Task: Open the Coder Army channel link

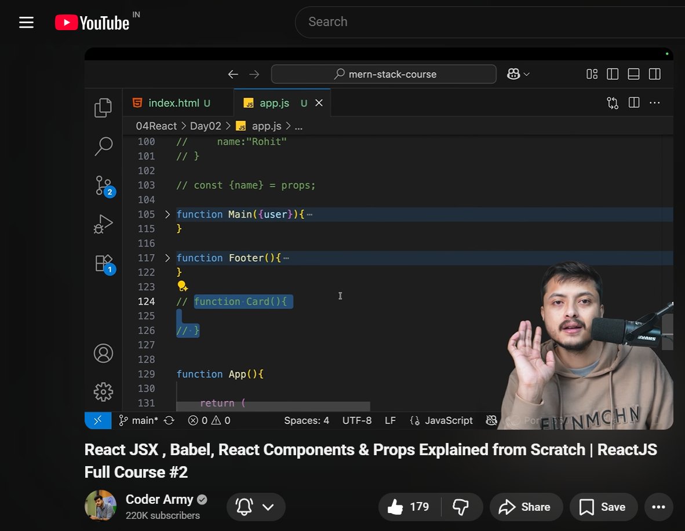Action: point(159,499)
